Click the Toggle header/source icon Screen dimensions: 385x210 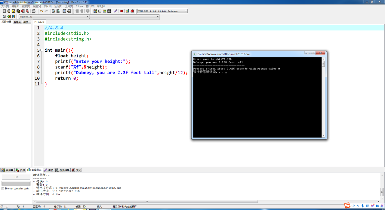9,17
